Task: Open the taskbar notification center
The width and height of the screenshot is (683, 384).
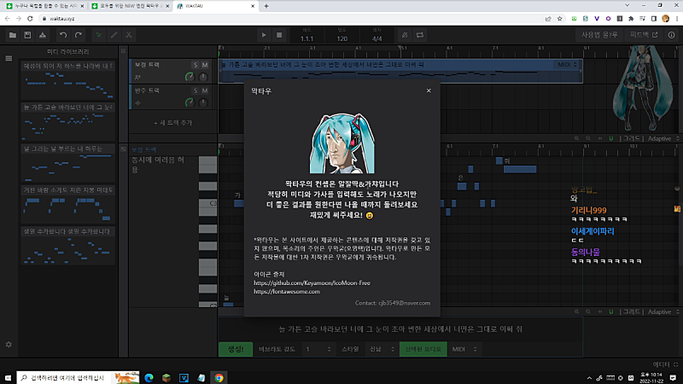Action: (673, 377)
